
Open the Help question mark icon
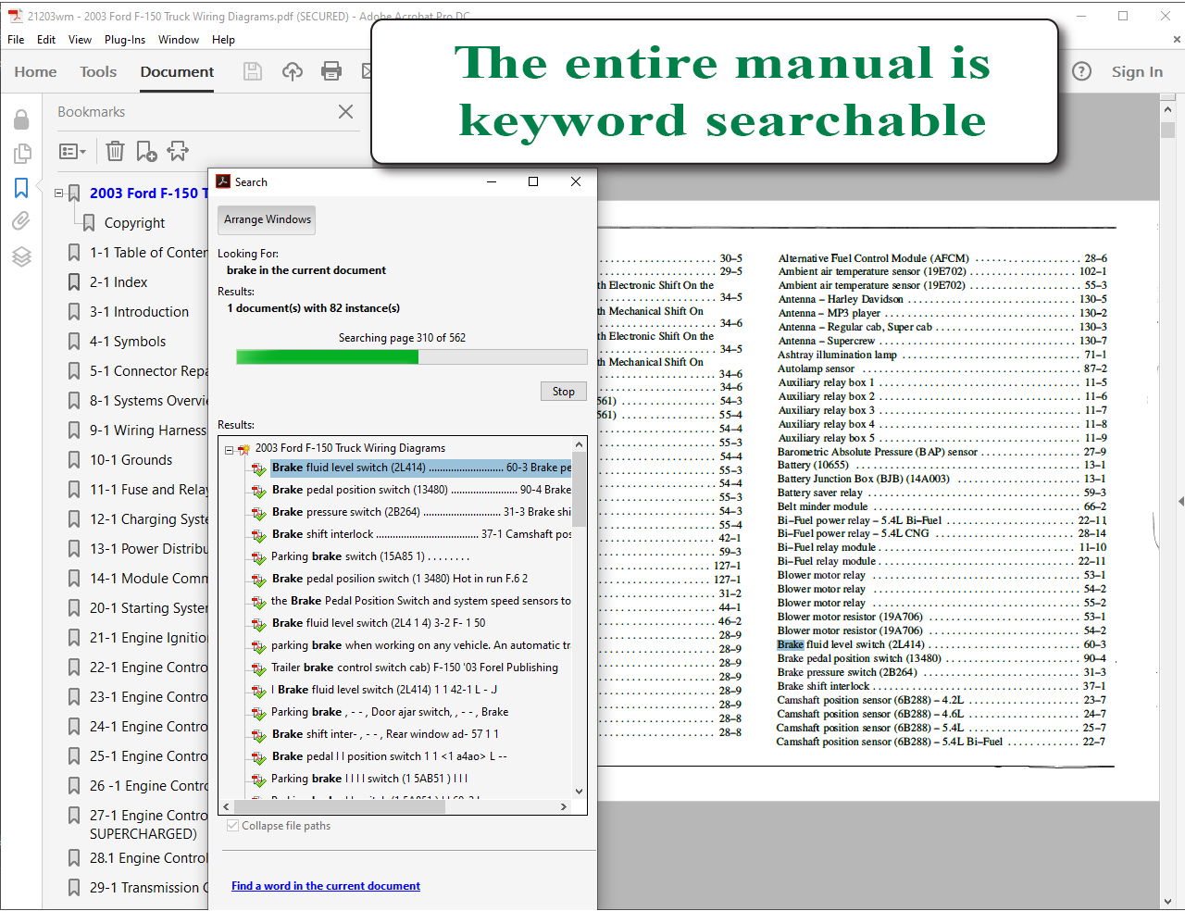point(1081,71)
